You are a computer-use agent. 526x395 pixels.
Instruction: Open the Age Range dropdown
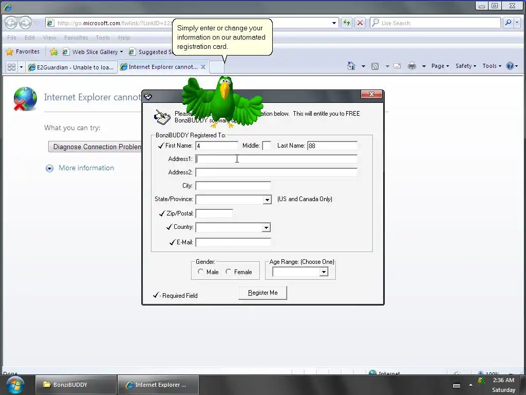[324, 272]
